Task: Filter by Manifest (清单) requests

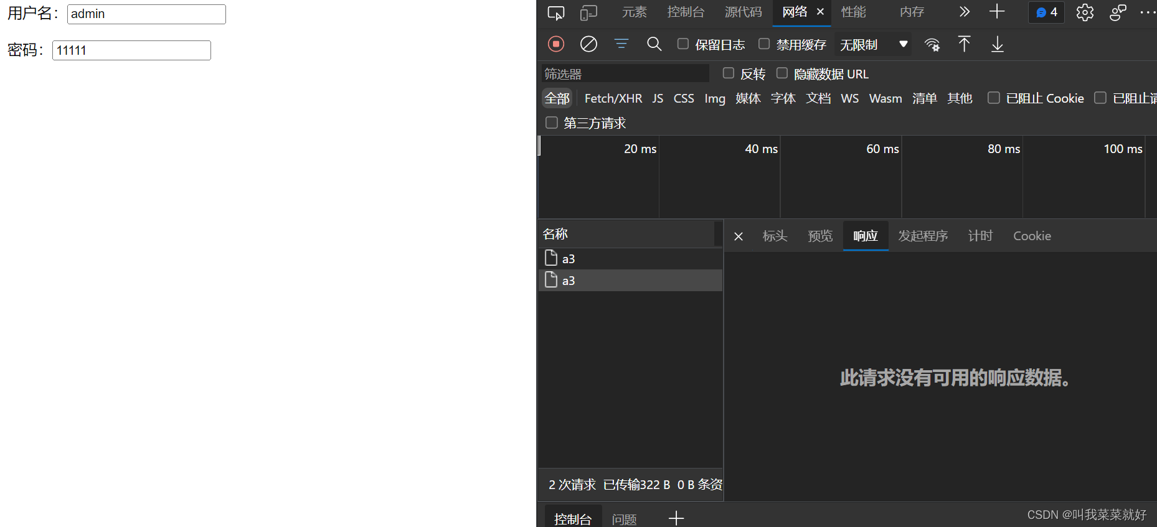Action: click(925, 98)
